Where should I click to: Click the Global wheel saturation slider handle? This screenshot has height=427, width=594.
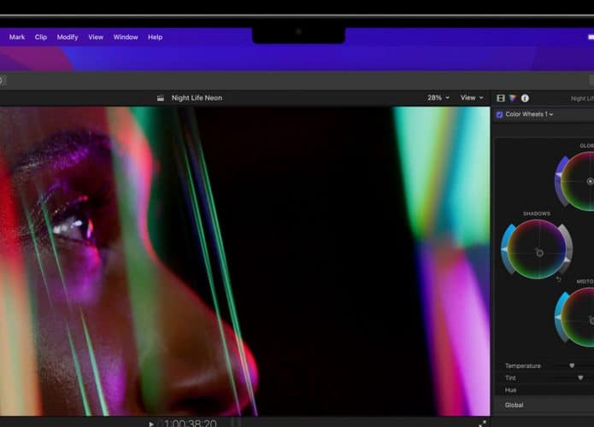pos(558,175)
